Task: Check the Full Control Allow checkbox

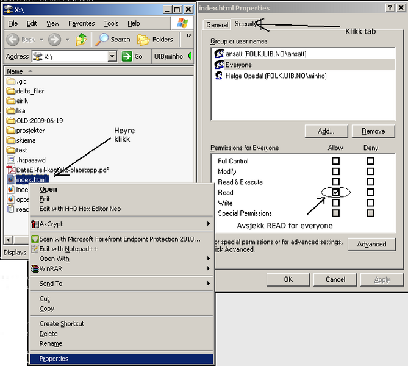Action: 335,162
